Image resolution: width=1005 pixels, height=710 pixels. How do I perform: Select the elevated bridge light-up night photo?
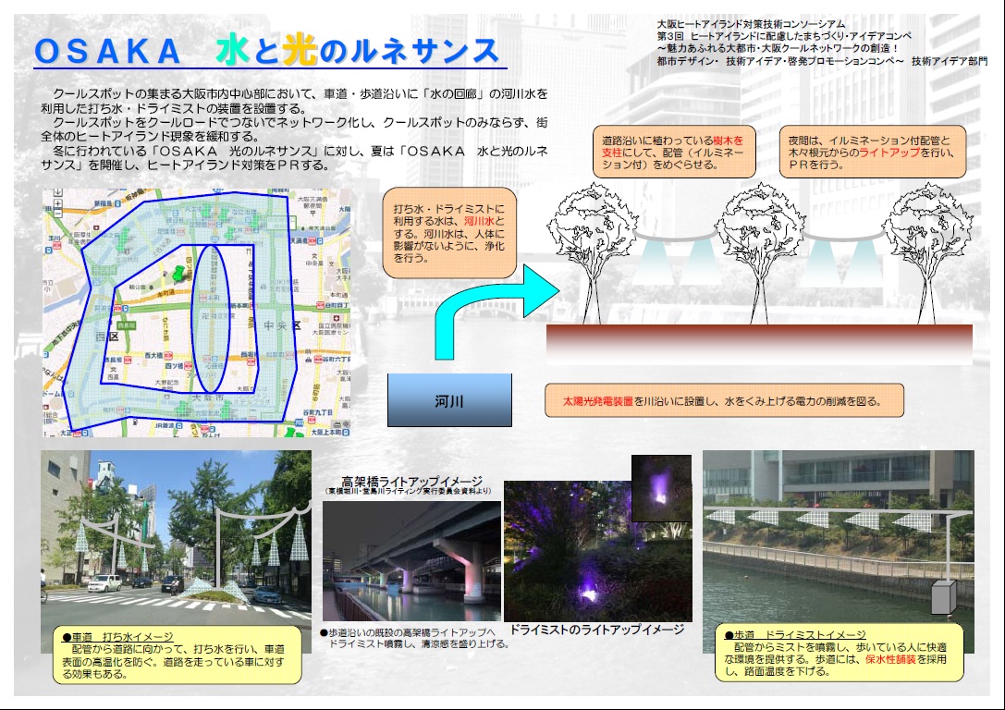coord(411,561)
